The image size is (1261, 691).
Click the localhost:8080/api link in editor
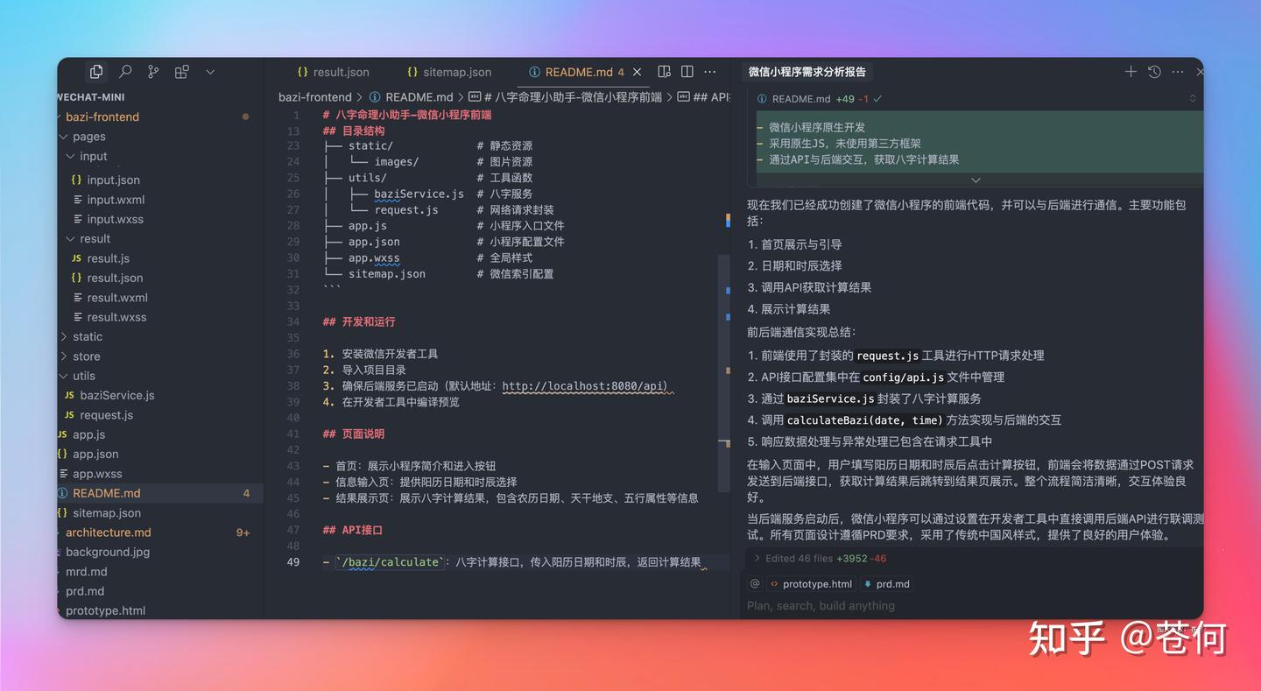coord(584,386)
